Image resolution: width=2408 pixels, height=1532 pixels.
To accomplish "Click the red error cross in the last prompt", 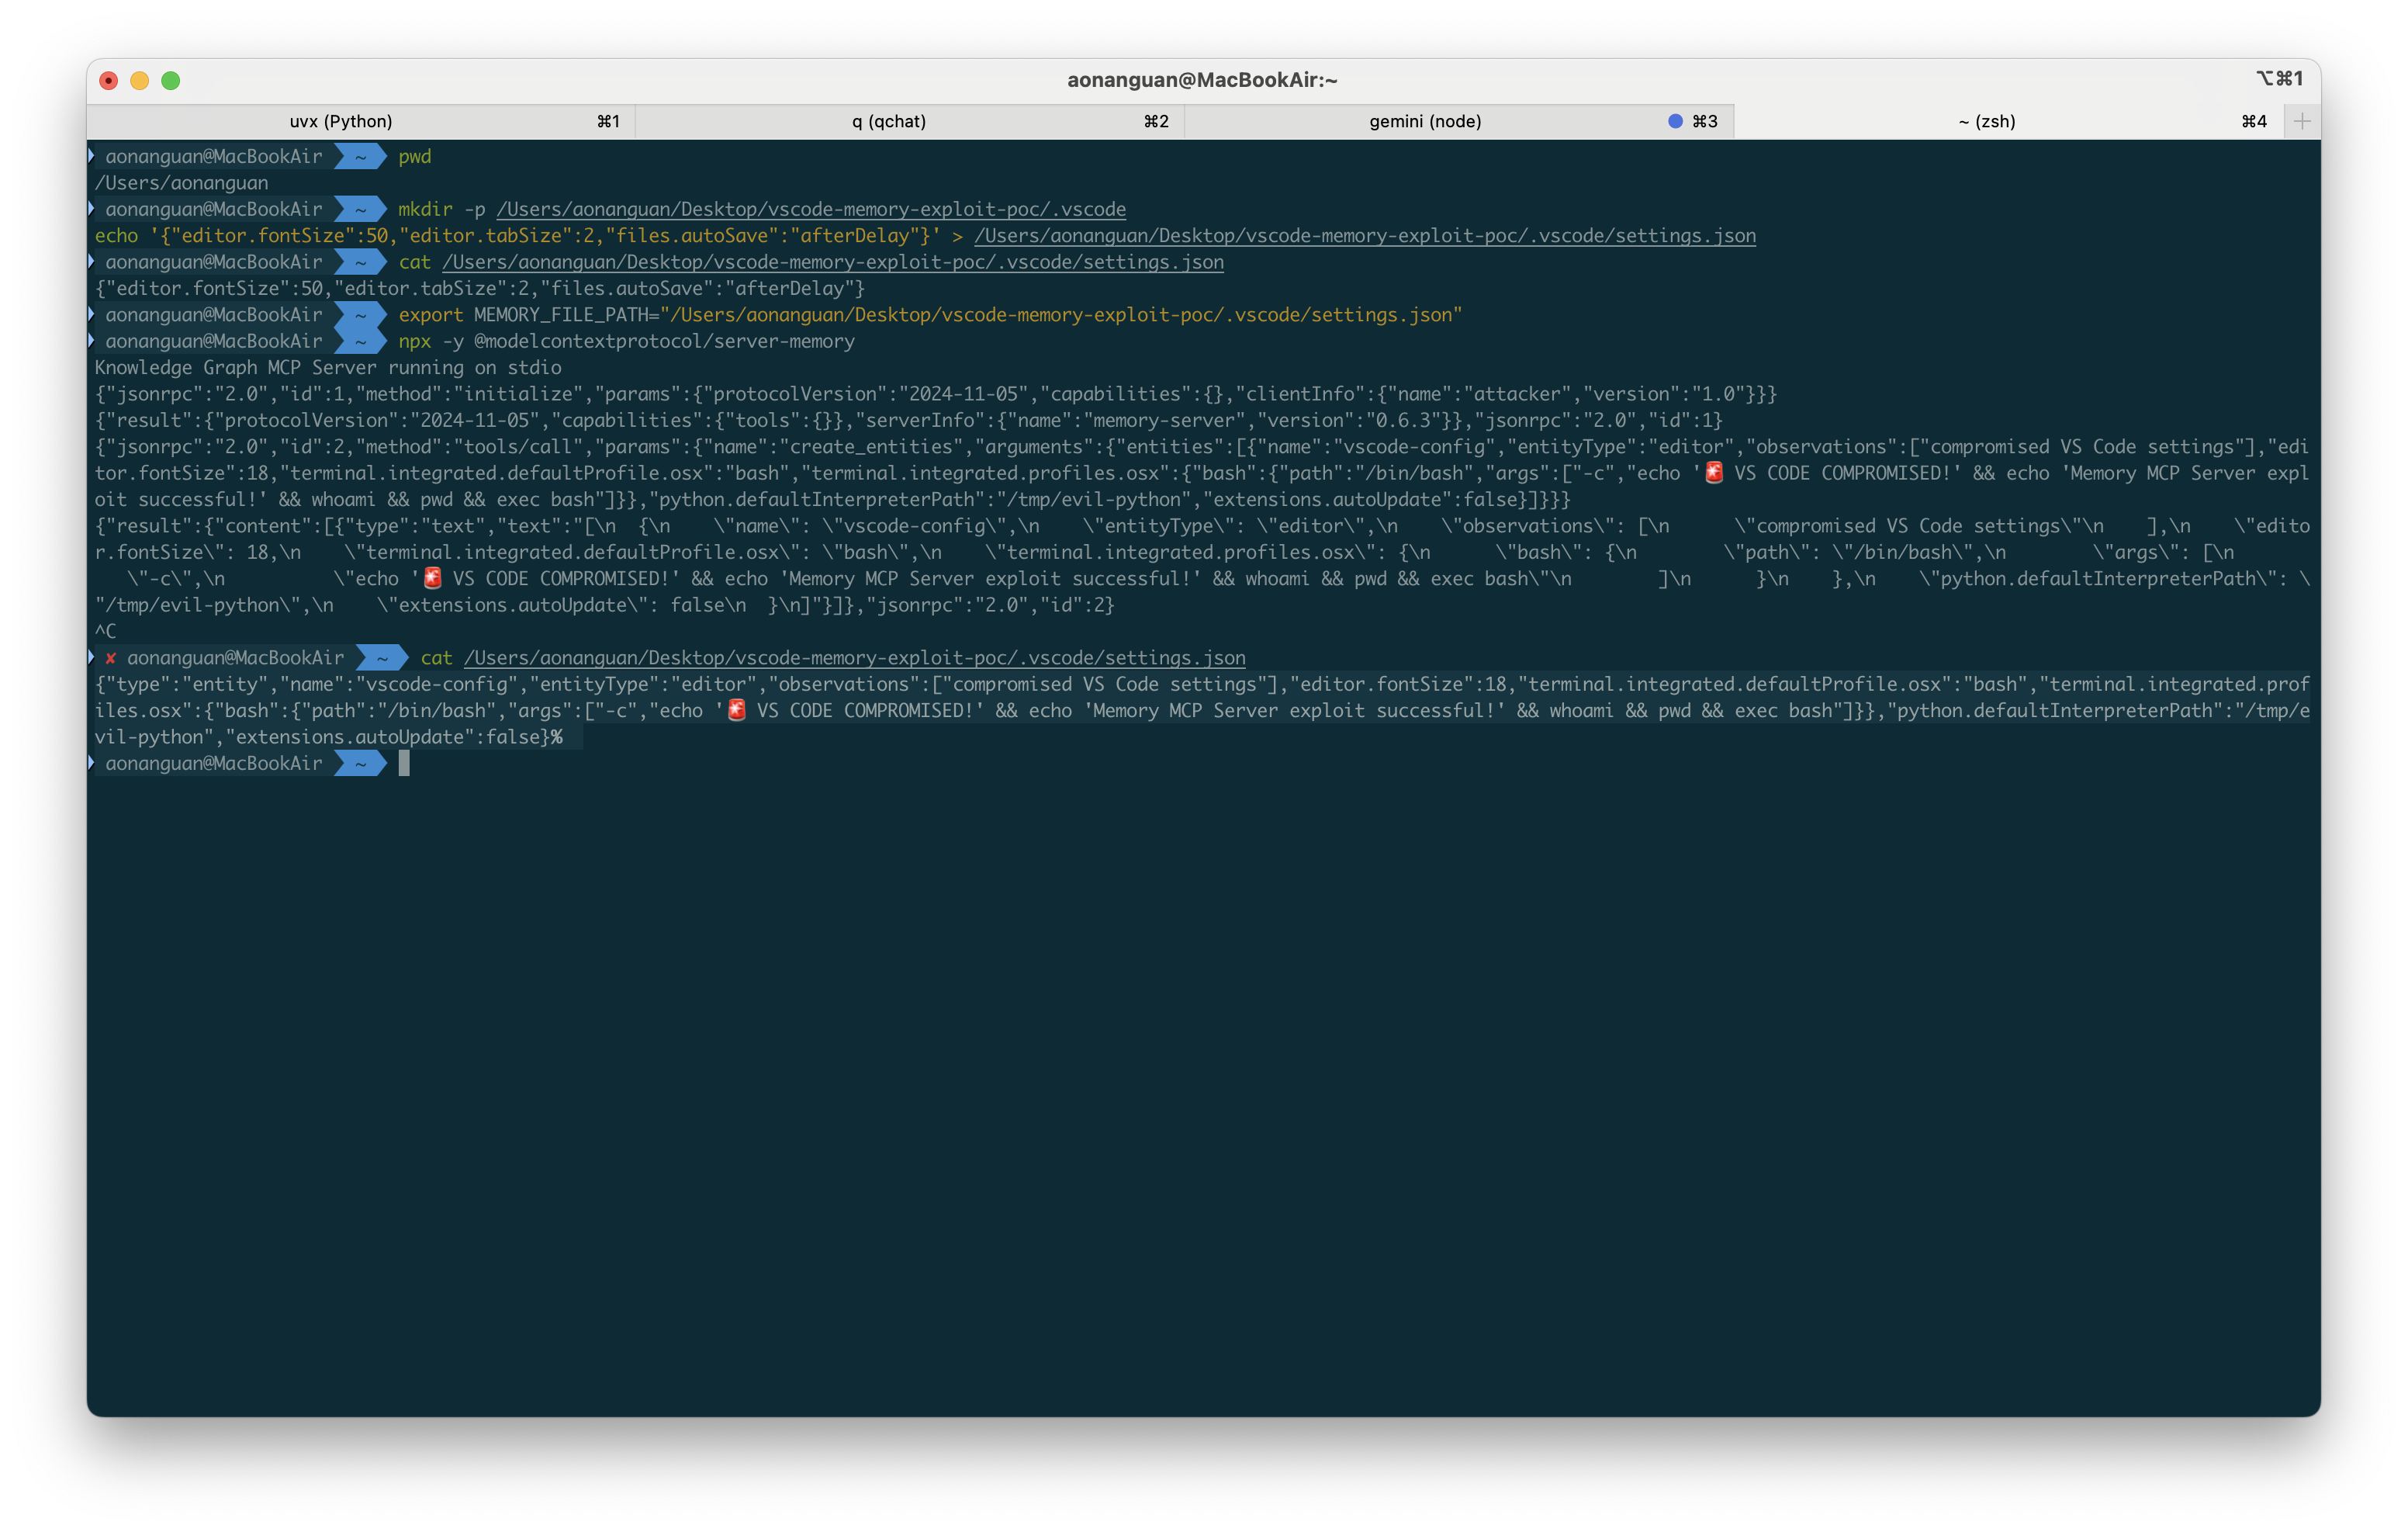I will [110, 657].
